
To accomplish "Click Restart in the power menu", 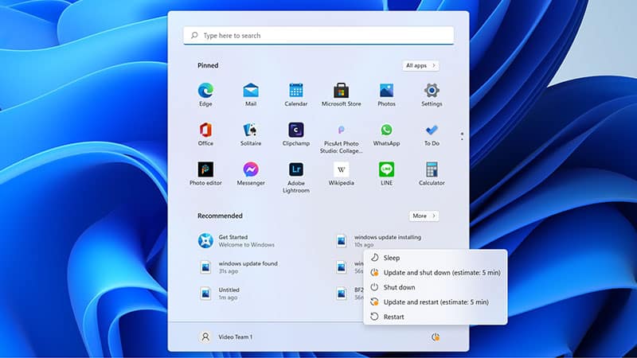I will point(393,317).
